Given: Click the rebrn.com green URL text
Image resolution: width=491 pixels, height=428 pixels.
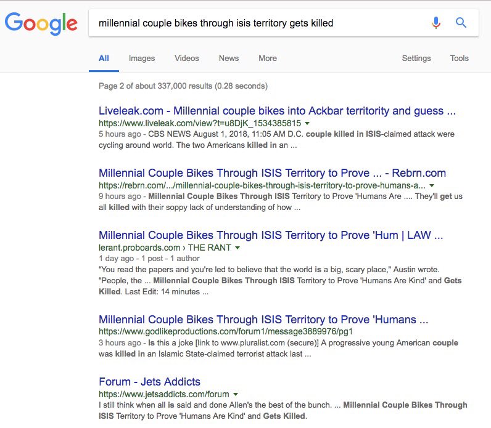Looking at the screenshot, I should tap(262, 185).
